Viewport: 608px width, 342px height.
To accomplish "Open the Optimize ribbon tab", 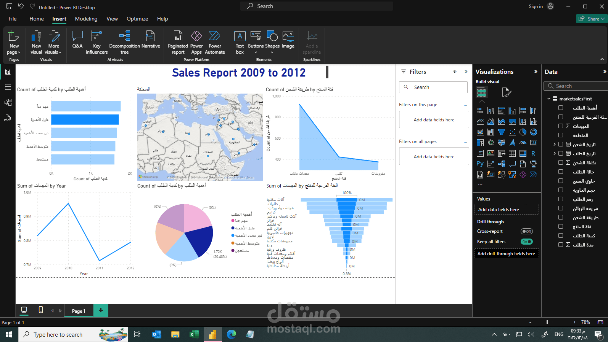I will tap(137, 19).
